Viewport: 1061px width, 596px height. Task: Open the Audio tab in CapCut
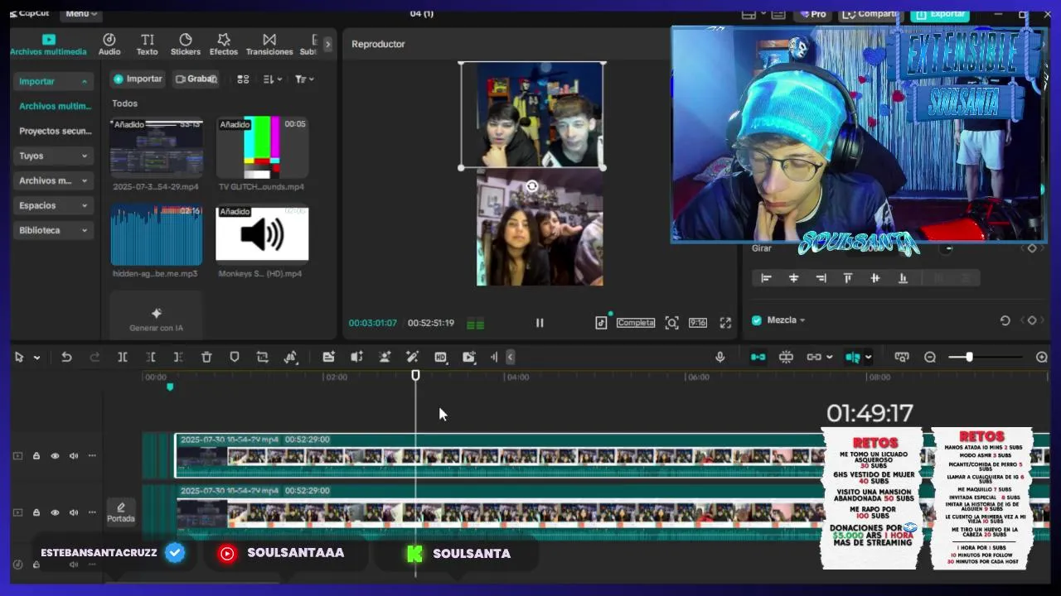pos(109,45)
